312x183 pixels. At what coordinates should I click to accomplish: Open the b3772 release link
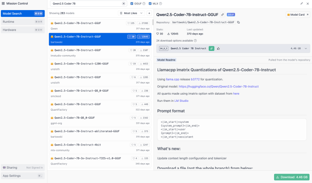click(195, 80)
